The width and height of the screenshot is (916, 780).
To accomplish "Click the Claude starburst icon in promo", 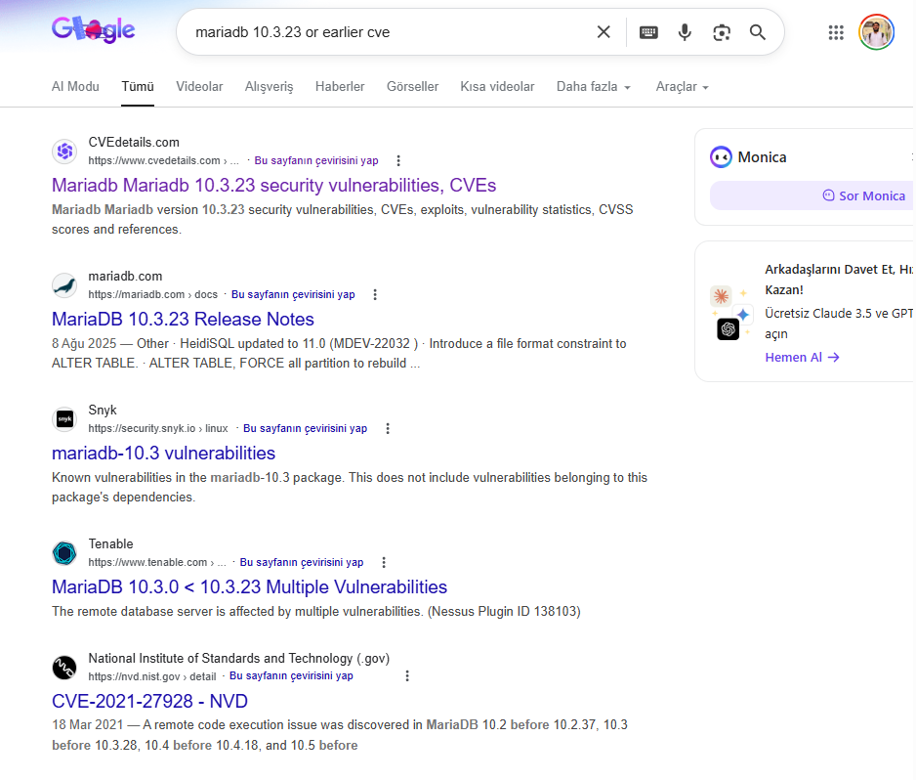I will pos(721,296).
